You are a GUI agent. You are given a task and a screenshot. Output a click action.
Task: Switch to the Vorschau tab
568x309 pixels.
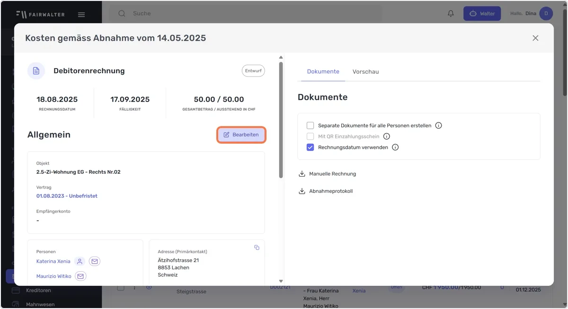tap(365, 72)
